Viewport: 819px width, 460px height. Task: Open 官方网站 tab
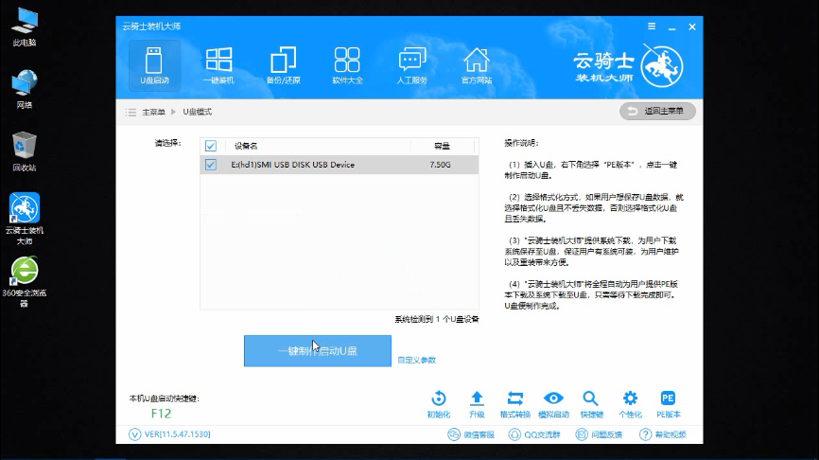(477, 66)
